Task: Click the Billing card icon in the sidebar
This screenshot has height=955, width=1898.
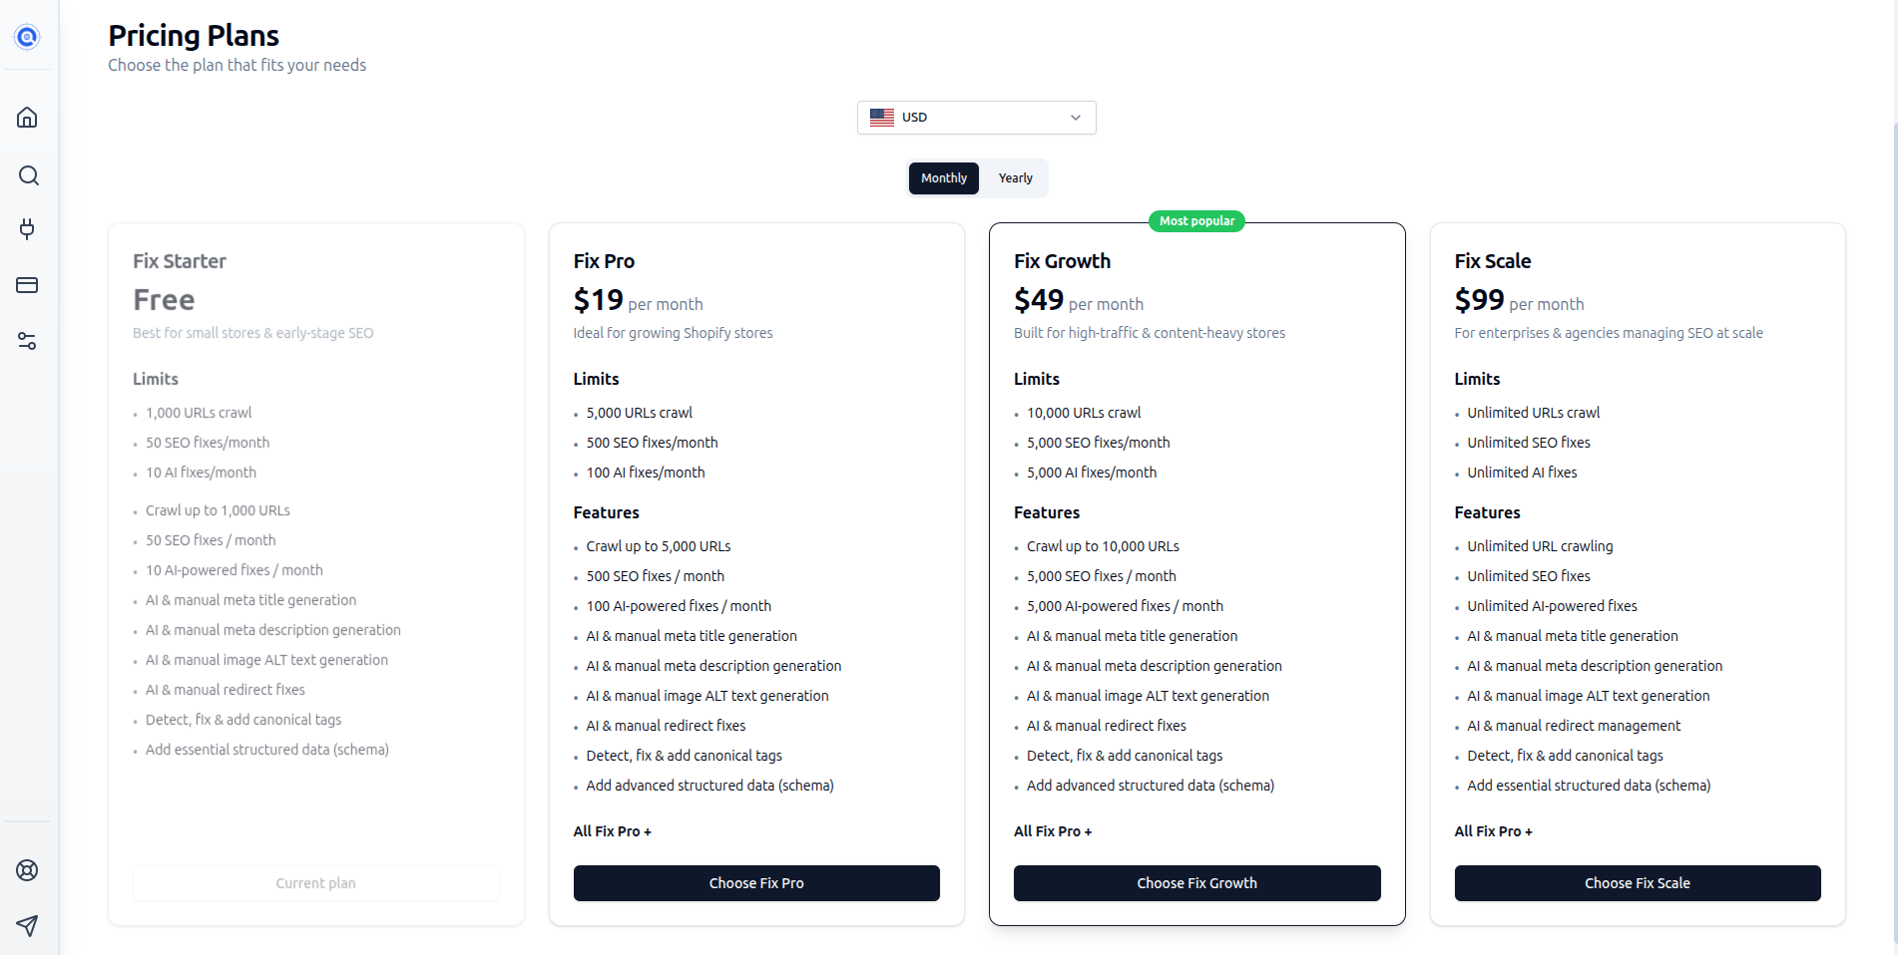Action: pyautogui.click(x=27, y=285)
